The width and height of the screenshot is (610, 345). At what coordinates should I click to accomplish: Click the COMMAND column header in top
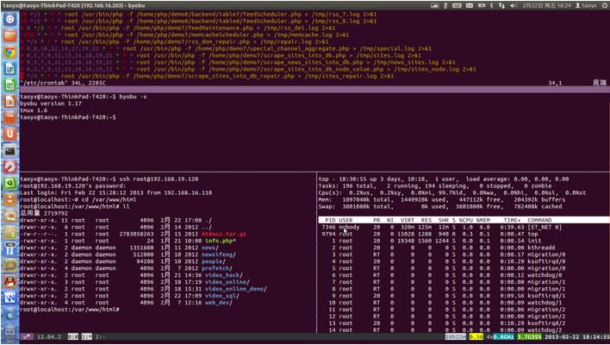pos(539,220)
